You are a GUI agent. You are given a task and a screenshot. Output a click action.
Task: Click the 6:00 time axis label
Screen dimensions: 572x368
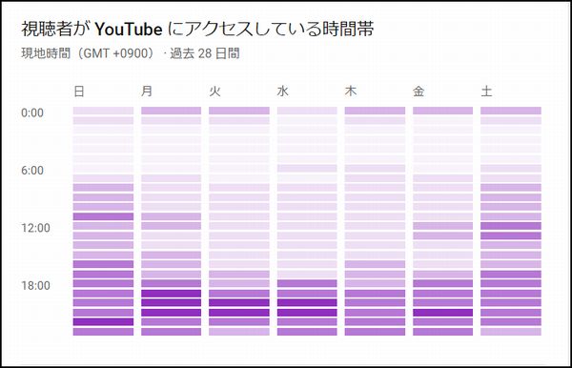point(32,171)
